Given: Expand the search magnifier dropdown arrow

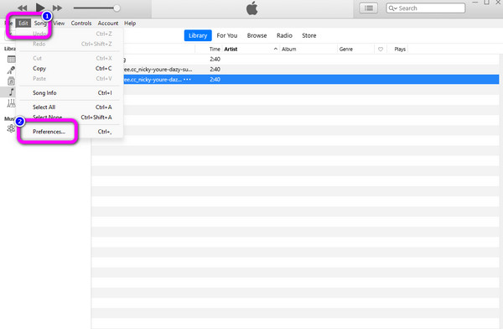Looking at the screenshot, I should click(393, 8).
